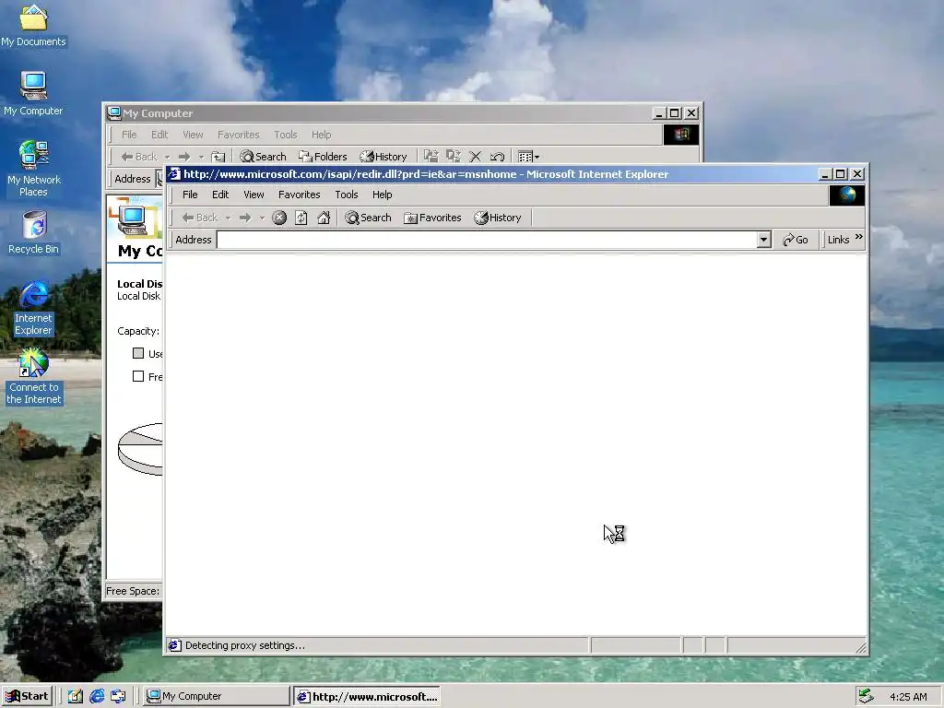Select the Recycle Bin desktop icon
The width and height of the screenshot is (944, 708).
point(34,233)
